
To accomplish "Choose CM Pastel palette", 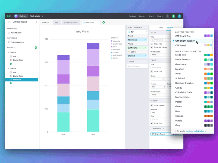I will point(193,45).
